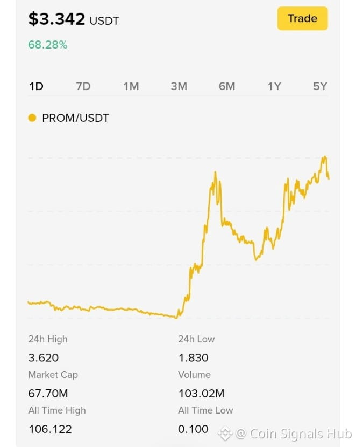
Task: Switch to the 7D chart range
Action: point(83,86)
